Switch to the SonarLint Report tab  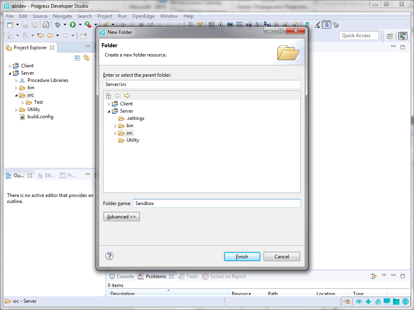(x=224, y=276)
